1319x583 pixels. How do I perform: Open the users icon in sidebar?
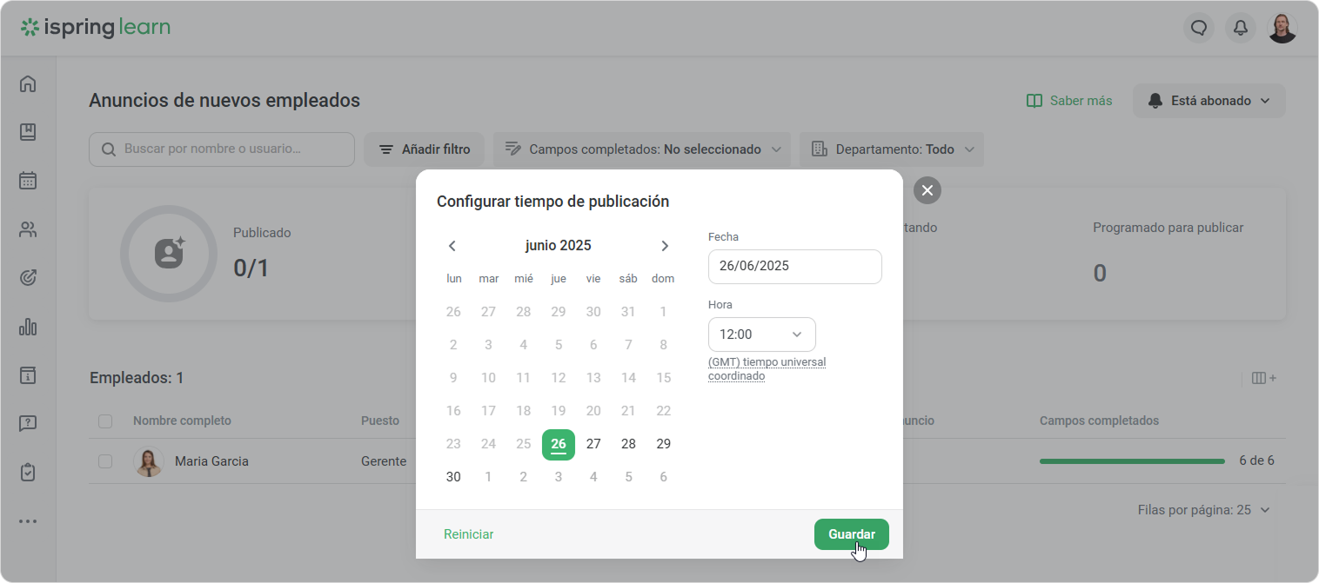(28, 230)
